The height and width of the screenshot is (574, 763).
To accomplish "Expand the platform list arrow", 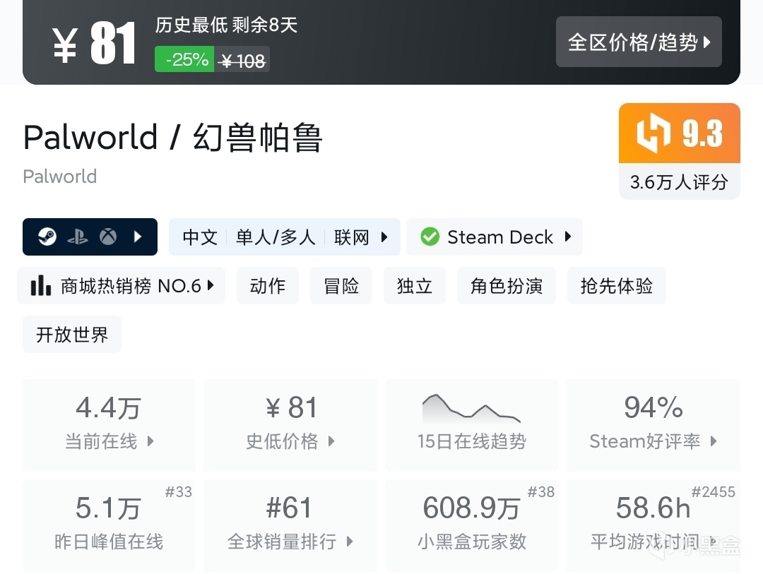I will click(138, 237).
